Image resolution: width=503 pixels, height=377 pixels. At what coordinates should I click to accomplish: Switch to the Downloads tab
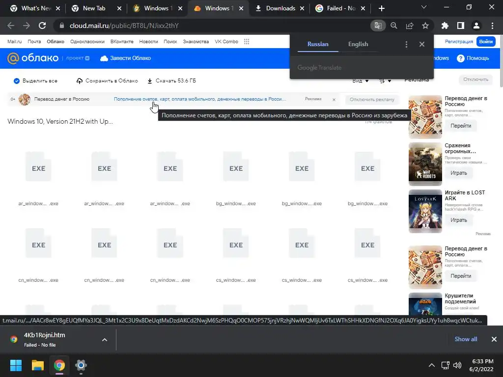click(x=279, y=8)
